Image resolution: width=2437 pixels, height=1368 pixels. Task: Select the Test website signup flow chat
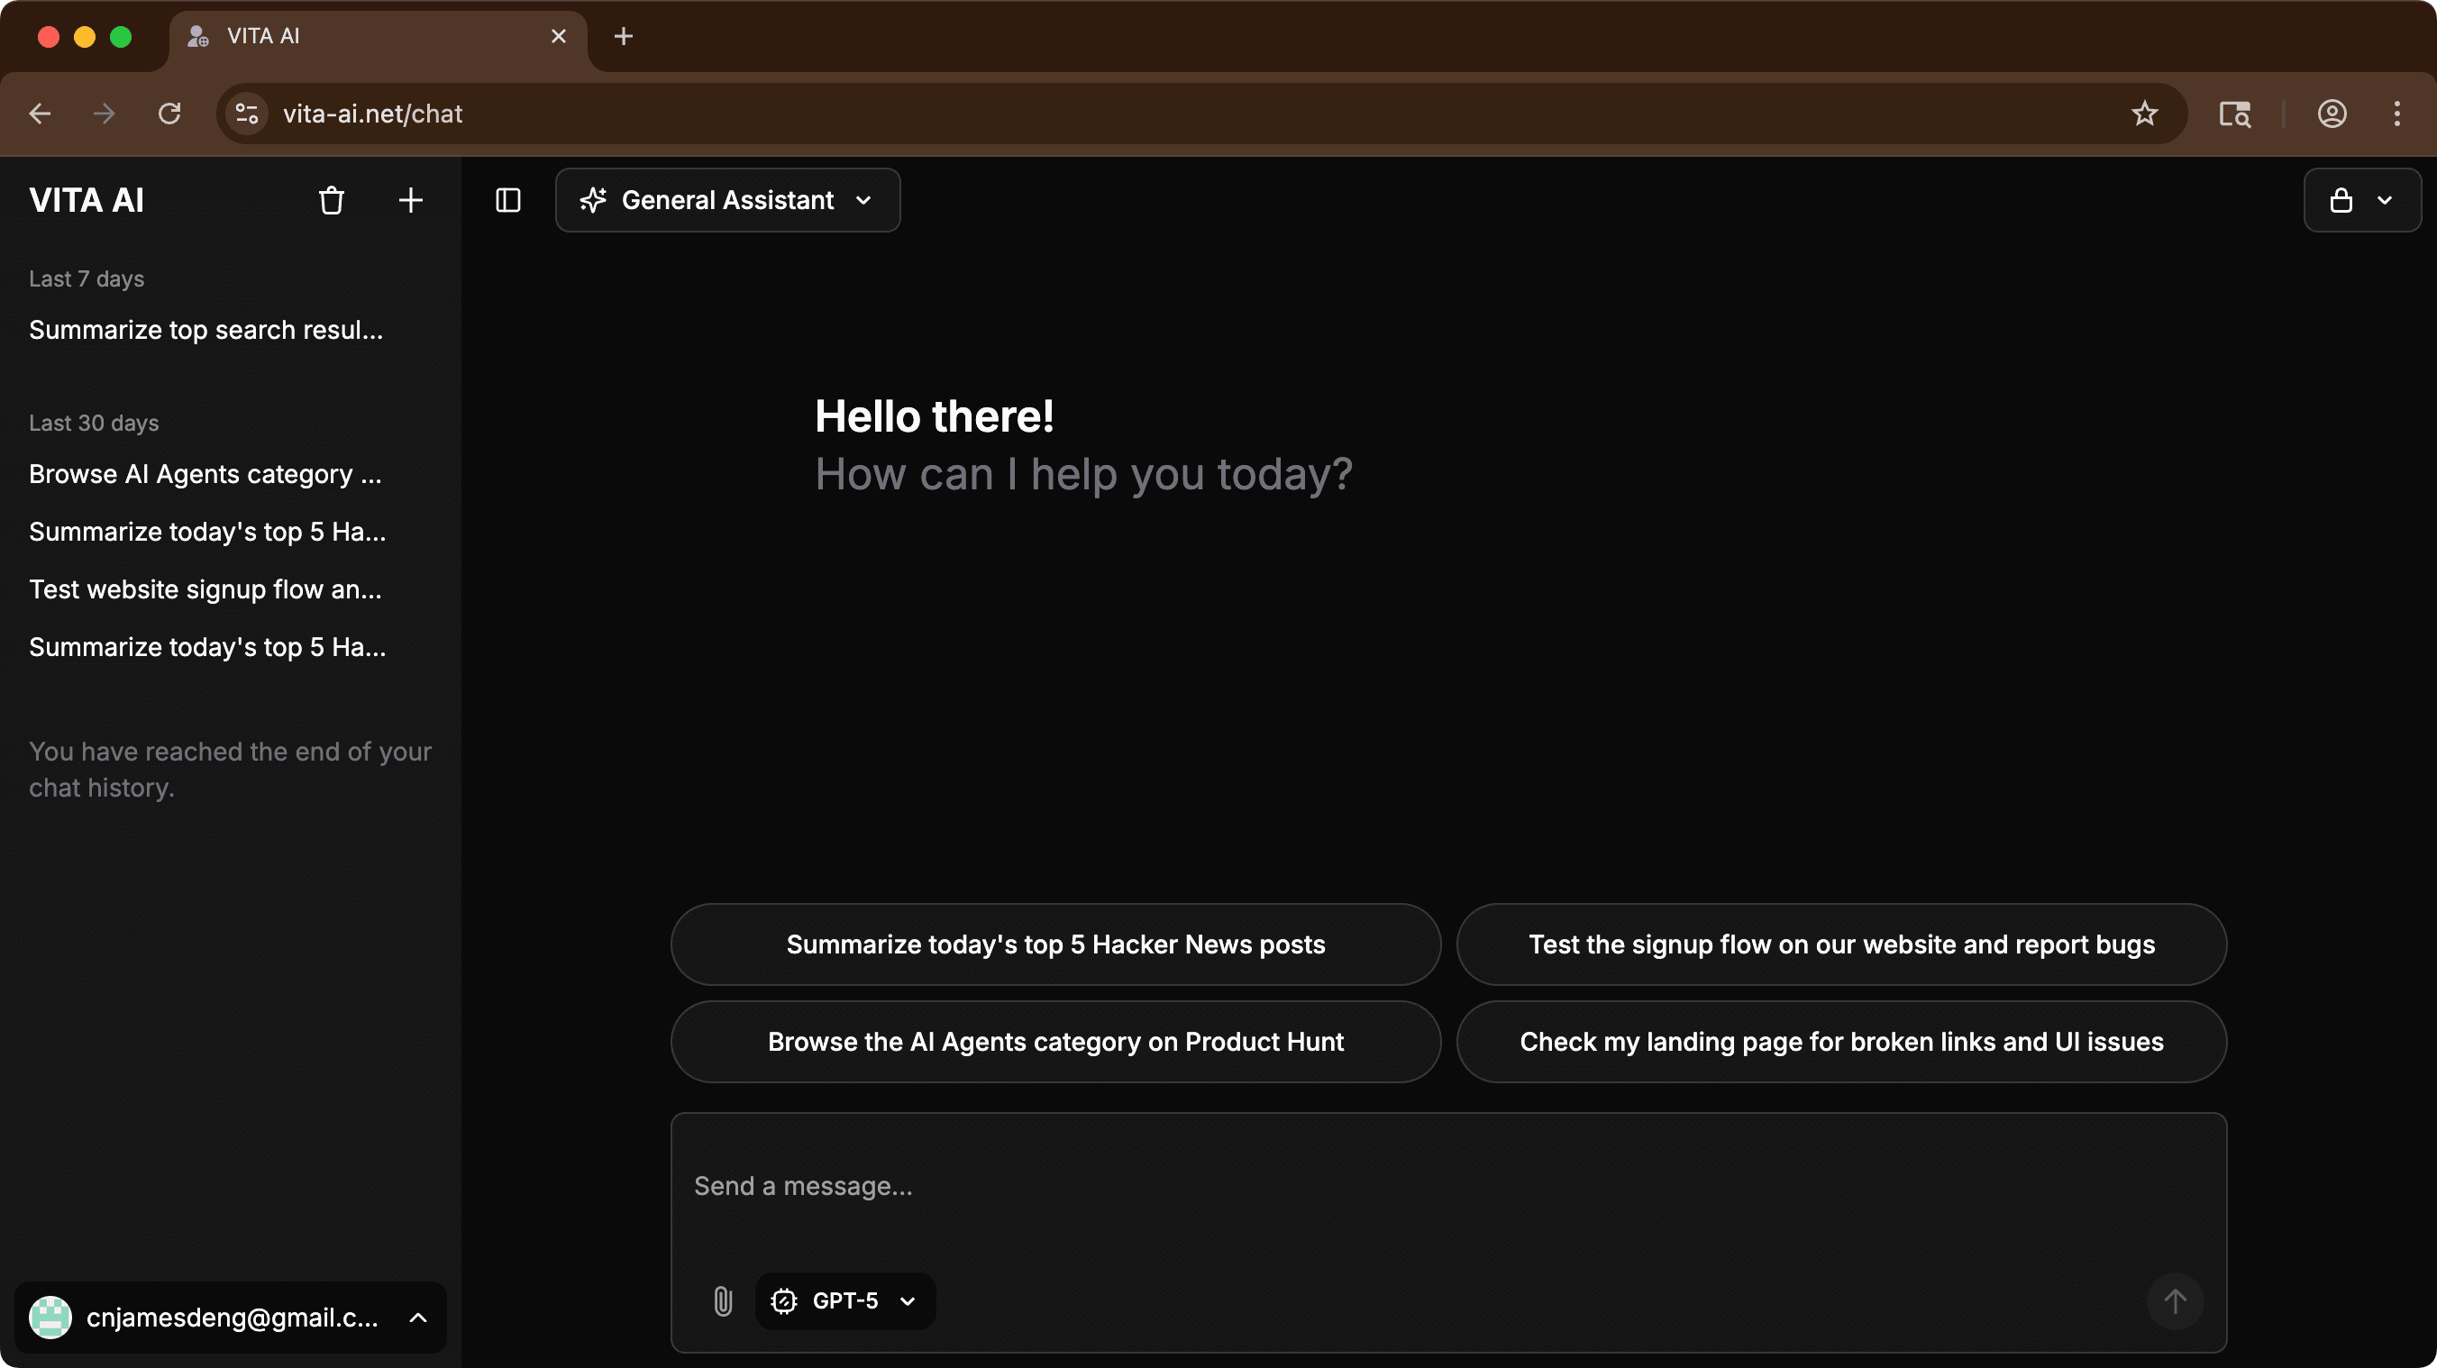point(205,589)
